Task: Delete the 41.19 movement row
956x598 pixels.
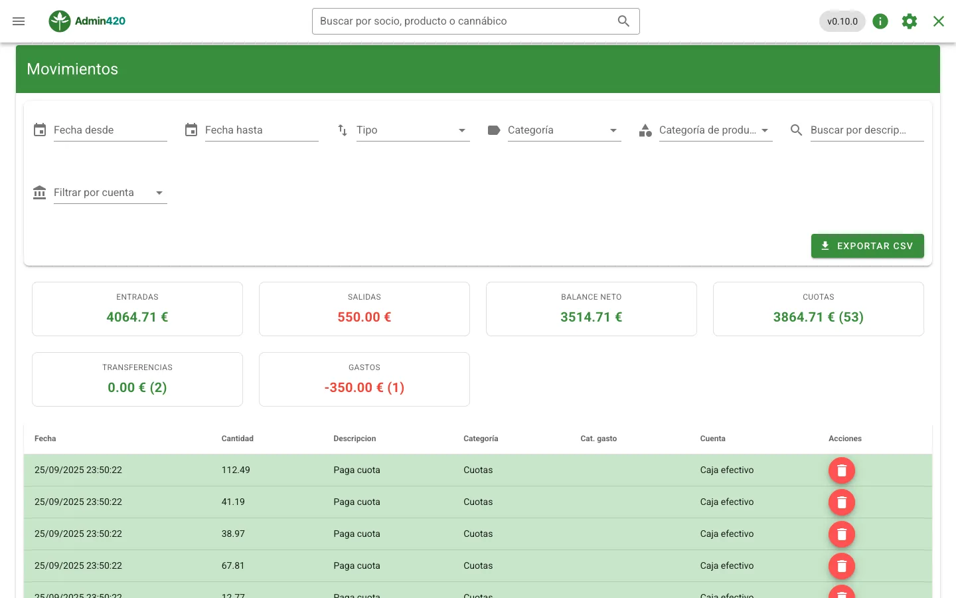Action: coord(842,502)
